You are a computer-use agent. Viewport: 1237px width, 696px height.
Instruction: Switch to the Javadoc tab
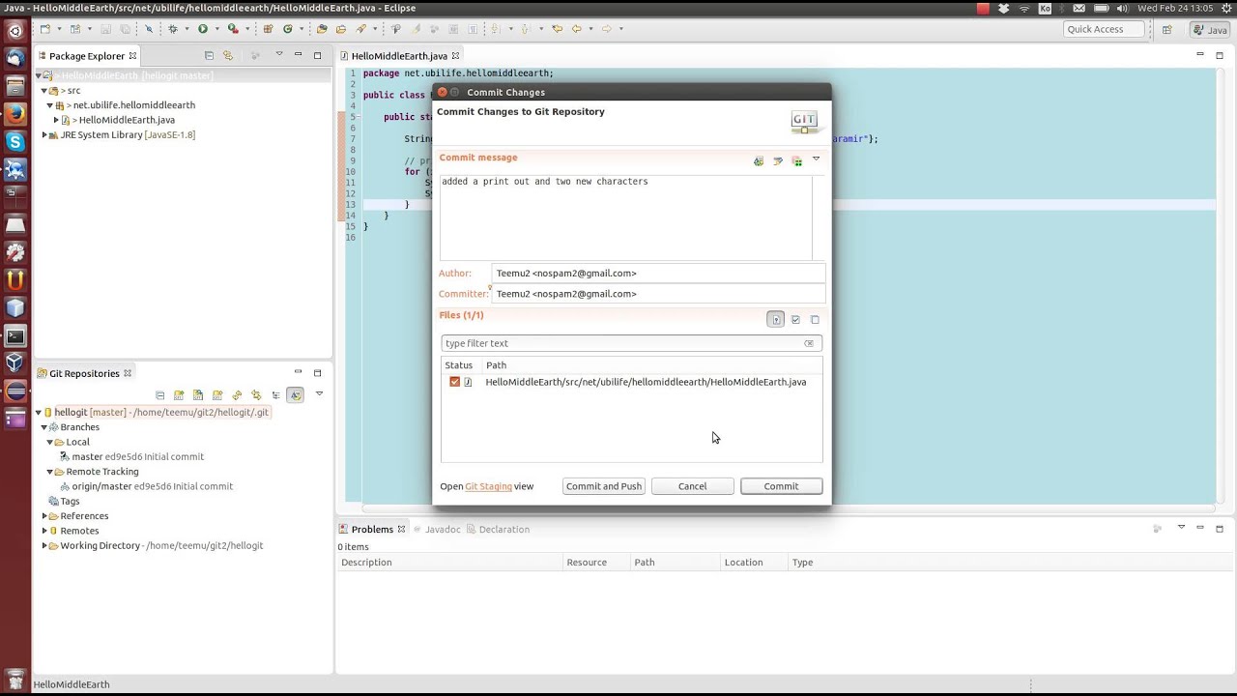pyautogui.click(x=437, y=530)
